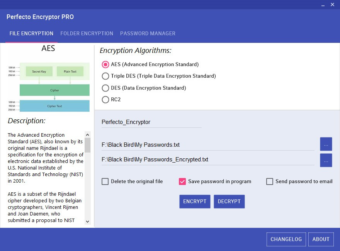The image size is (340, 251).
Task: Switch to FILE ENCRYPTION tab
Action: (x=31, y=33)
